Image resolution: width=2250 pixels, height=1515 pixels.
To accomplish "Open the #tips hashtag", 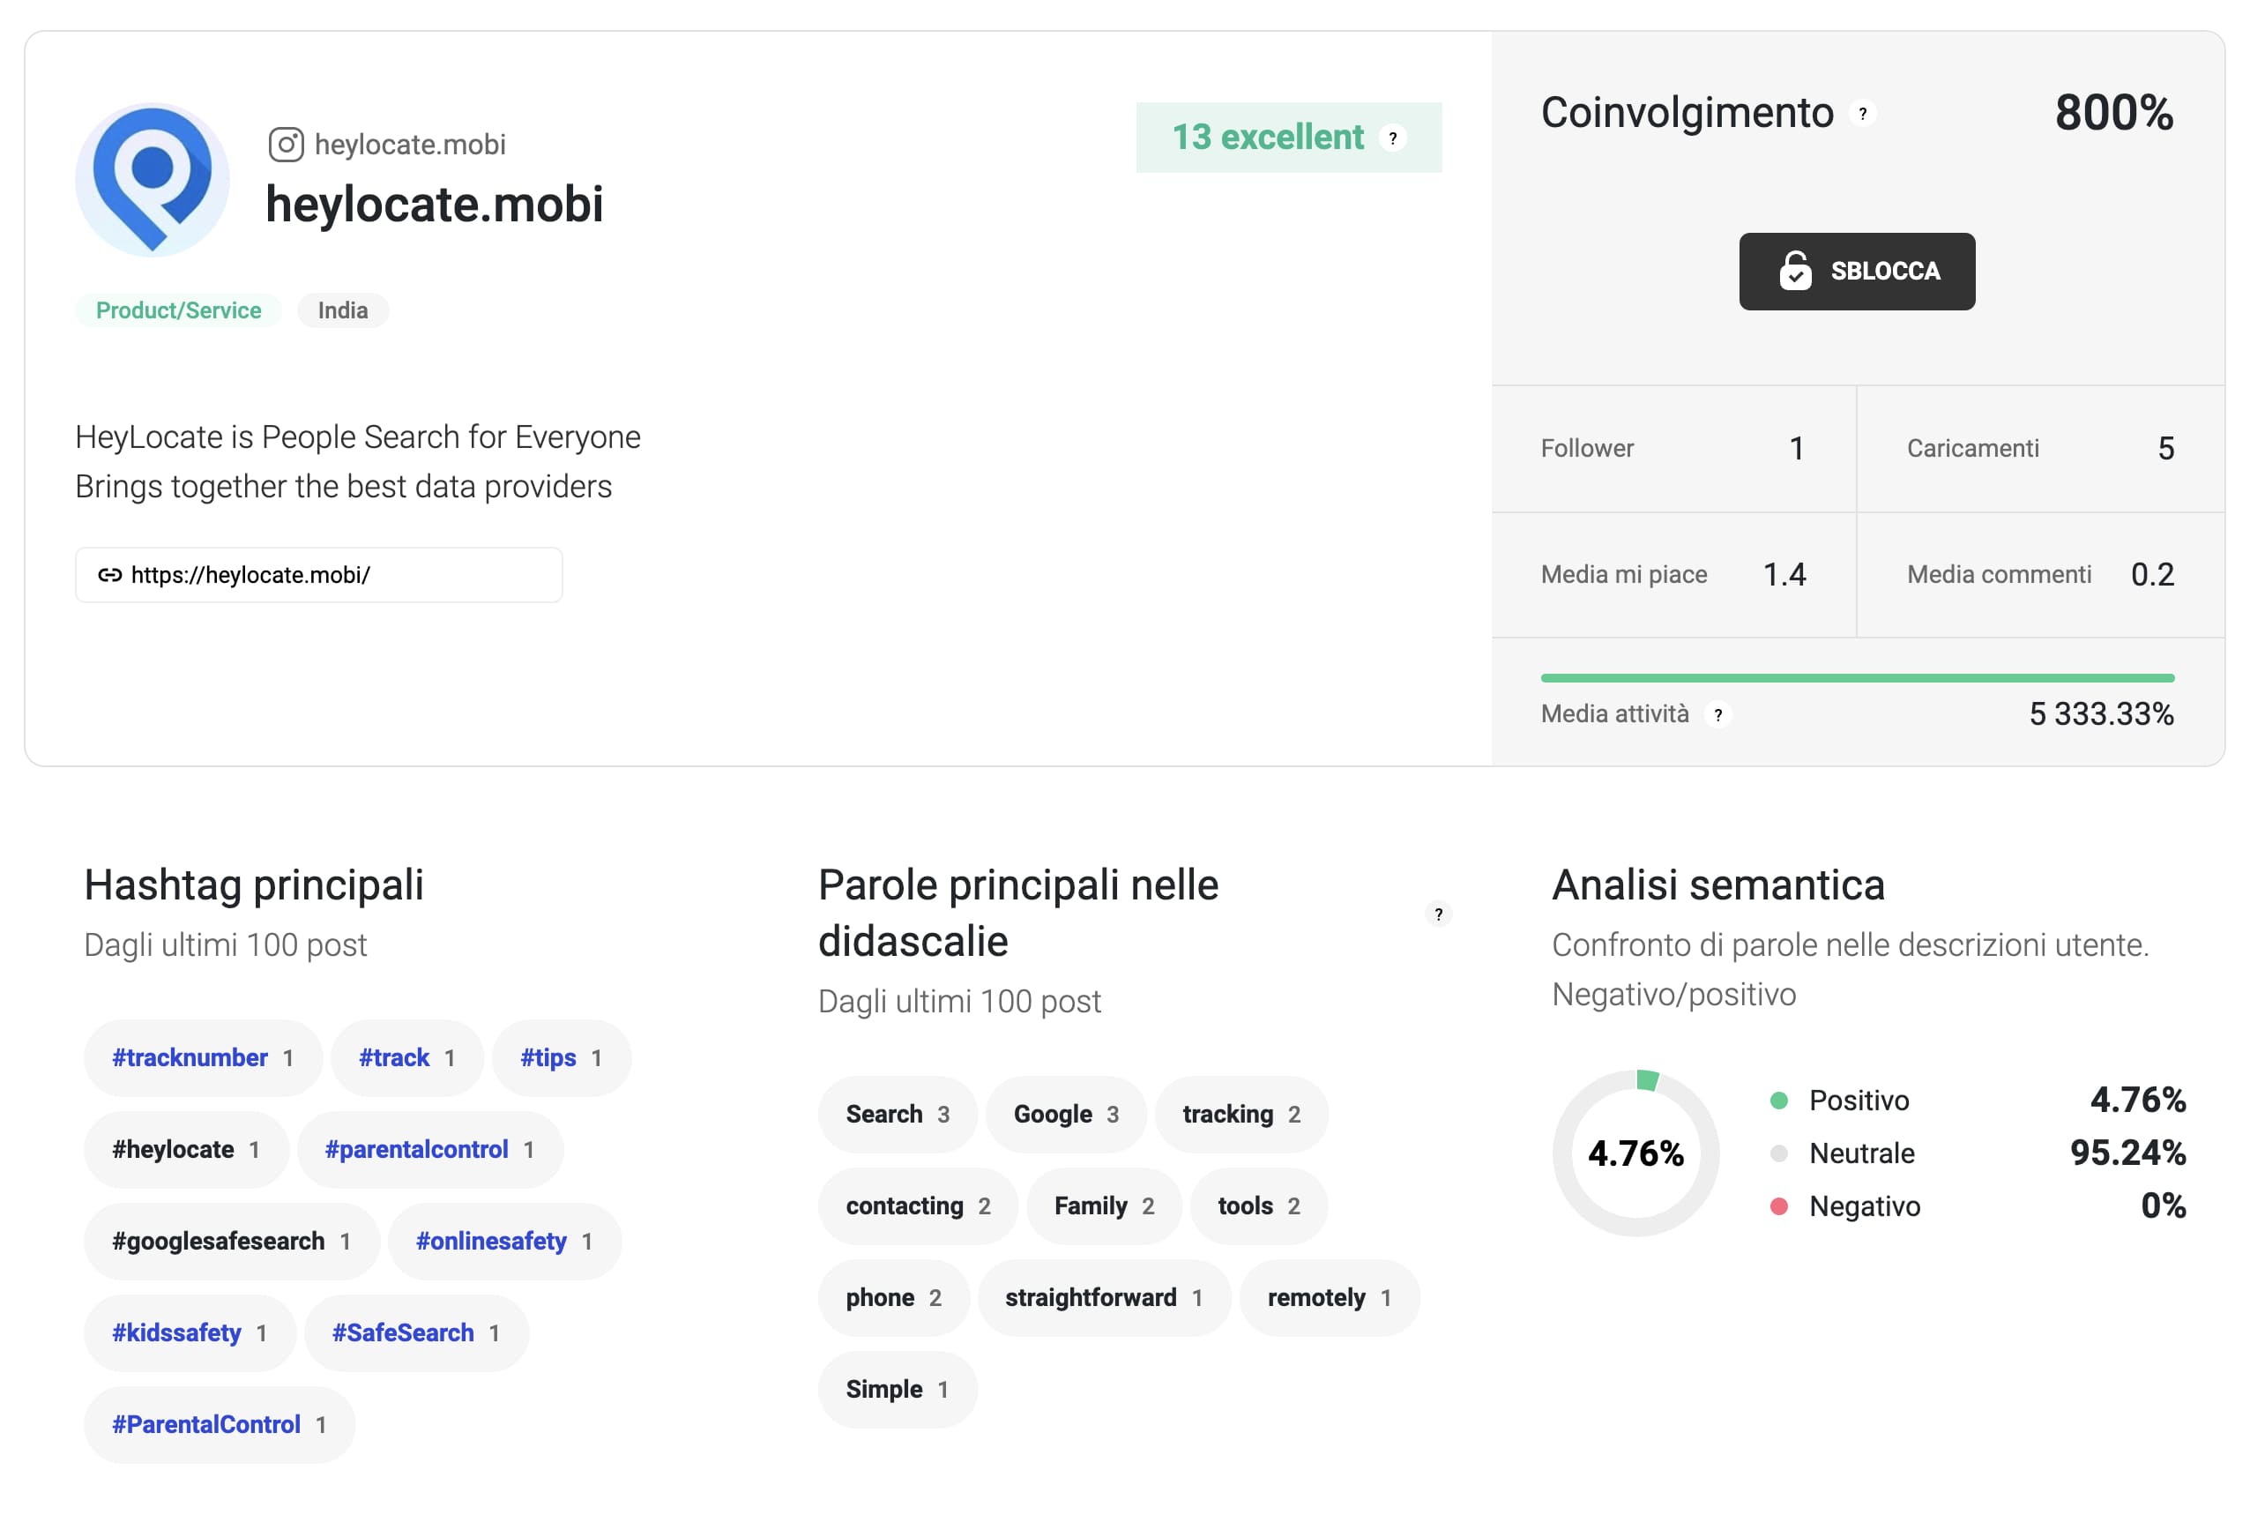I will tap(562, 1058).
